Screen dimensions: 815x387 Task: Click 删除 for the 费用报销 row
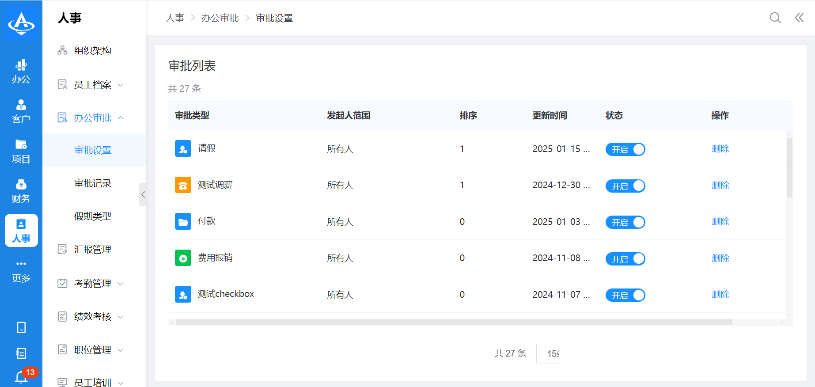(x=720, y=258)
